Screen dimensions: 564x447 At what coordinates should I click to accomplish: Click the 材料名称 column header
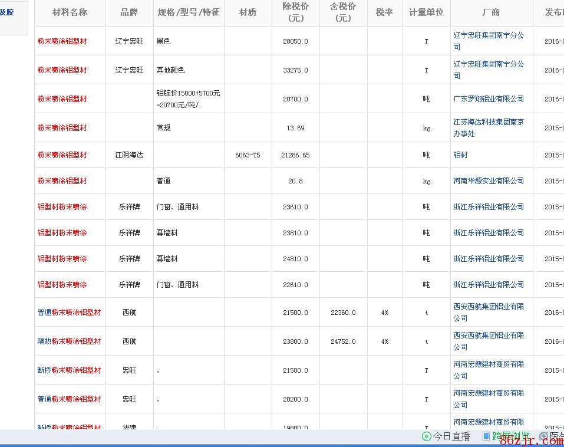70,12
